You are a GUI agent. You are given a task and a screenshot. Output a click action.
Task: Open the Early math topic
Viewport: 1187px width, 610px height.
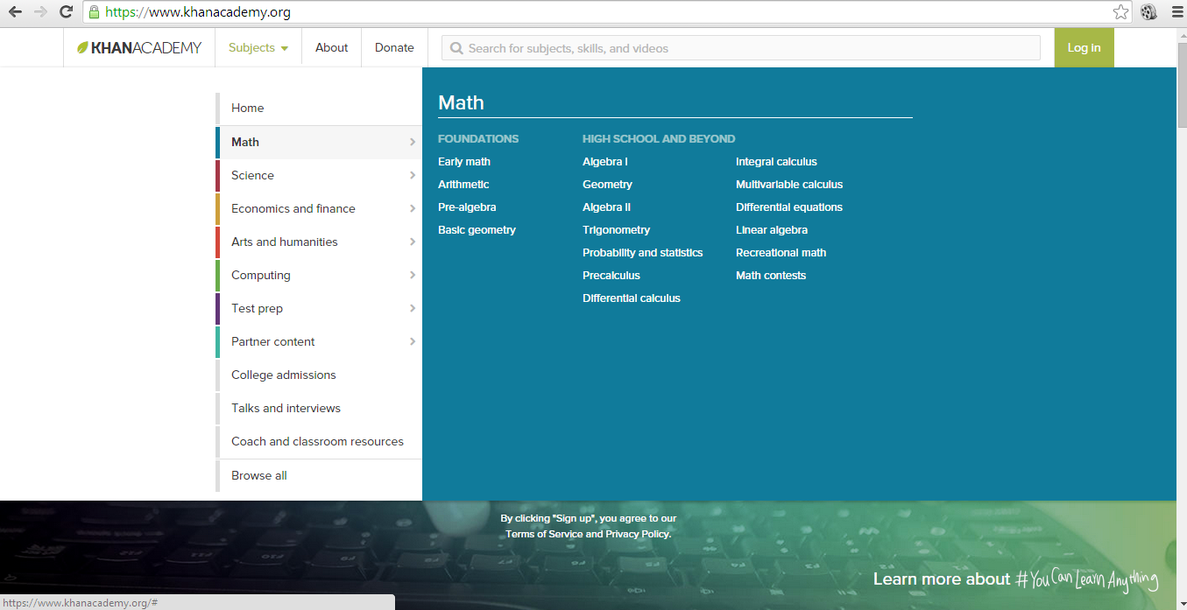(x=464, y=162)
